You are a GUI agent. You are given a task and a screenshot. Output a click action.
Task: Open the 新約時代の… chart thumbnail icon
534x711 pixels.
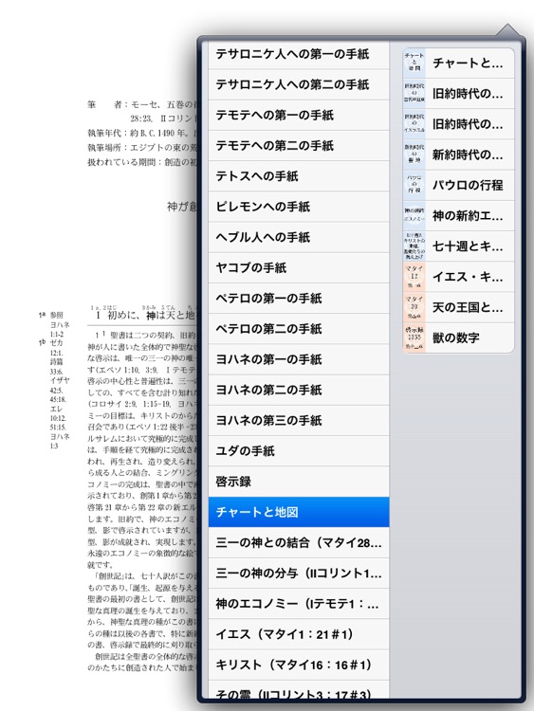coord(414,155)
